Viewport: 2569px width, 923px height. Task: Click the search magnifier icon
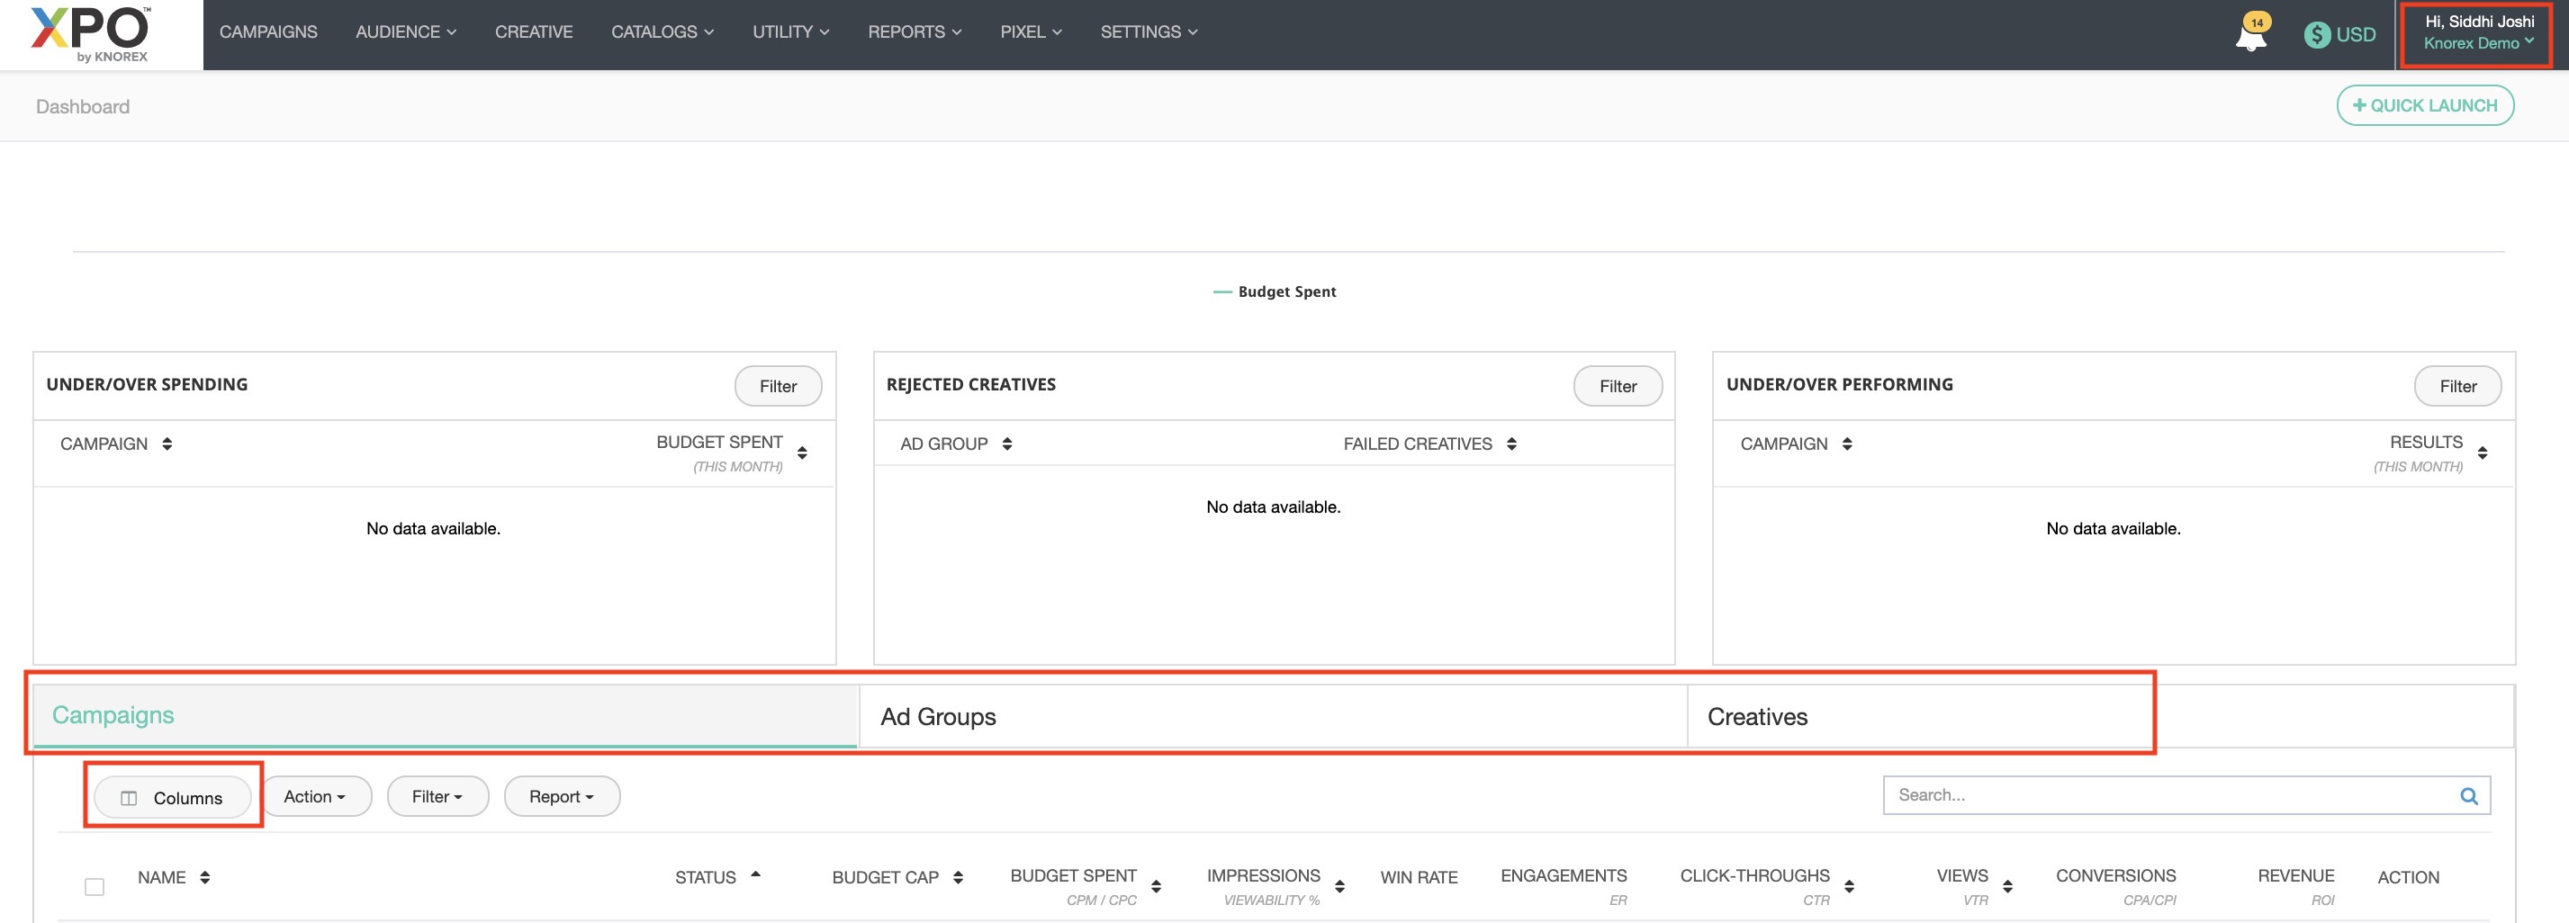click(x=2468, y=795)
